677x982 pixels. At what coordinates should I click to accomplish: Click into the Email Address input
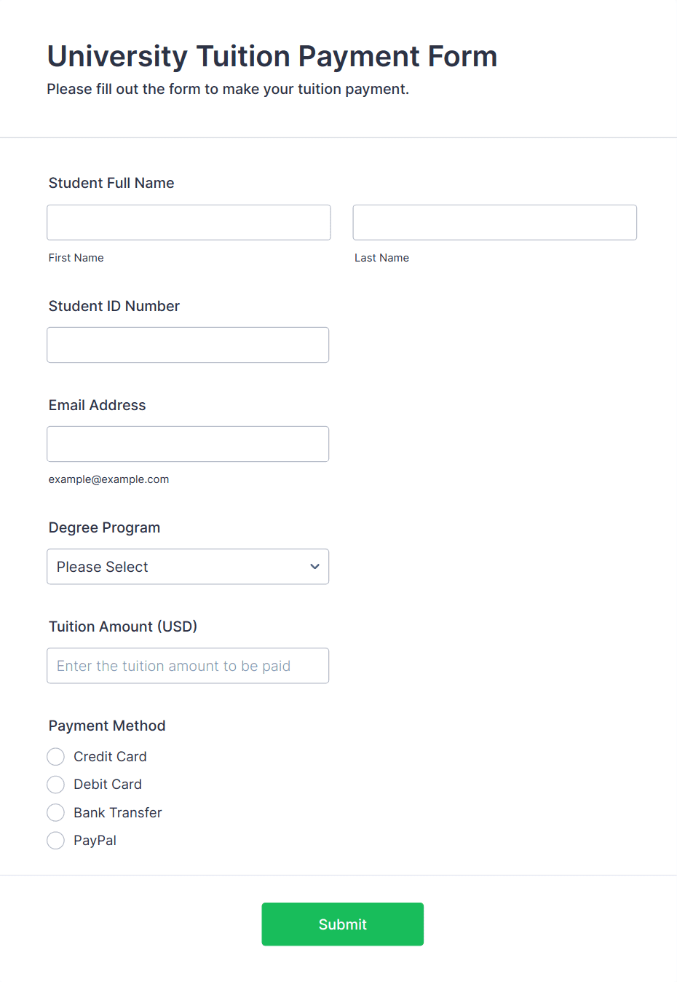pyautogui.click(x=188, y=444)
